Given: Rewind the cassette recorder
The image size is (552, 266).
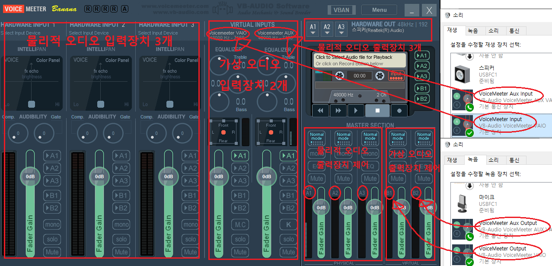Looking at the screenshot, I should pyautogui.click(x=320, y=111).
